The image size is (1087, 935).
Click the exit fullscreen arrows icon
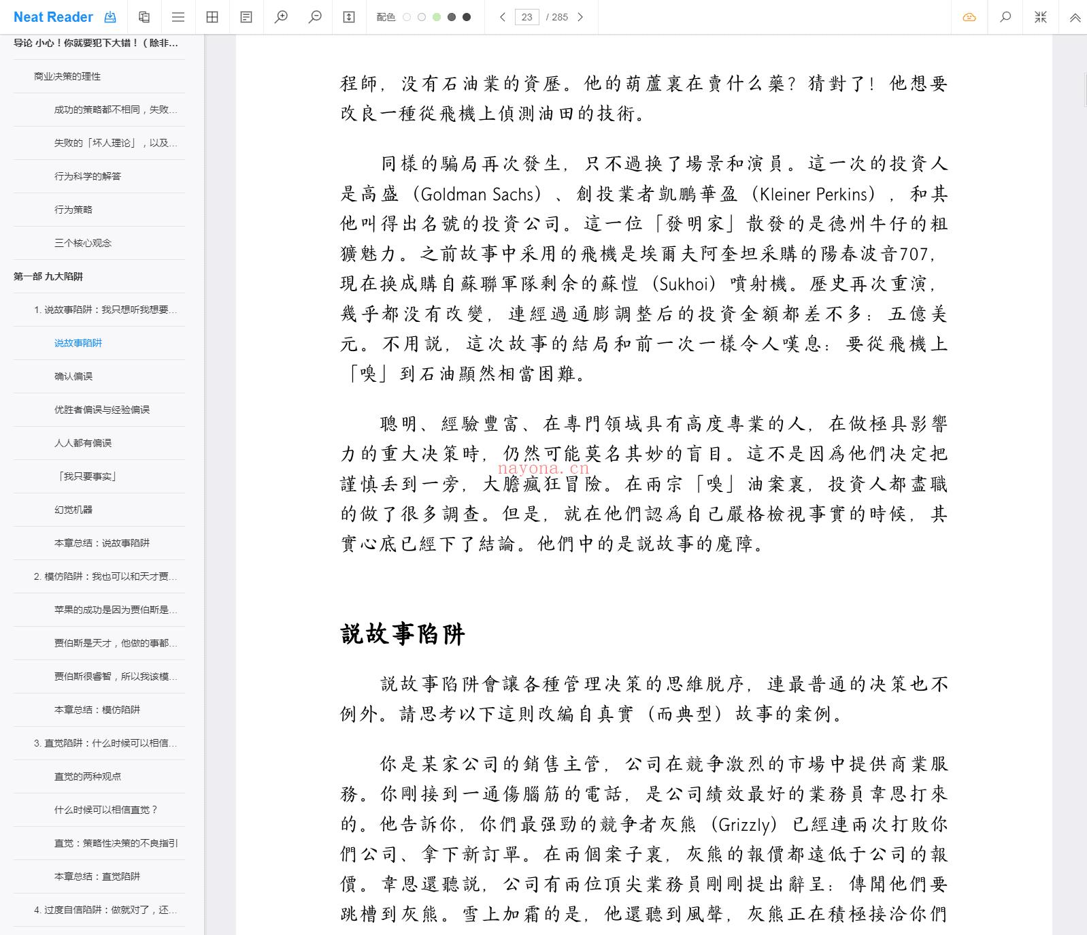(1041, 17)
